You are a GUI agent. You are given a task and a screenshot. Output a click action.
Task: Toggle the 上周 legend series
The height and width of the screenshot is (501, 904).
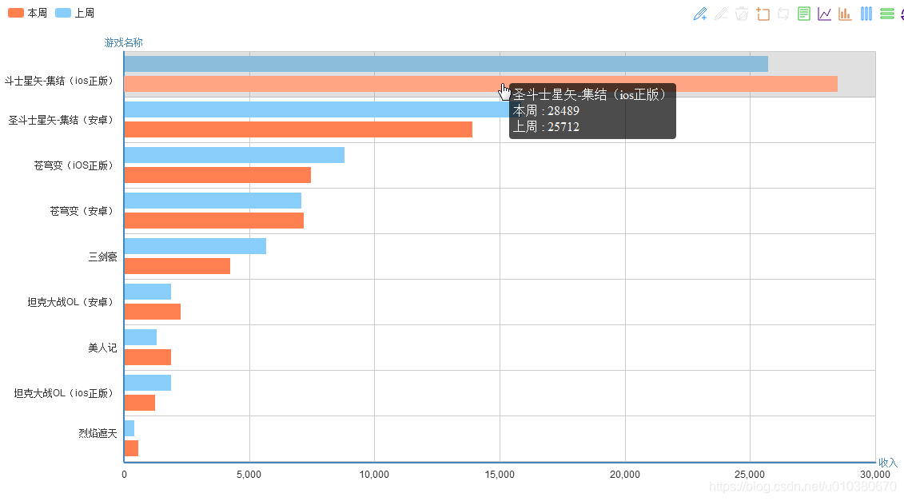[75, 13]
